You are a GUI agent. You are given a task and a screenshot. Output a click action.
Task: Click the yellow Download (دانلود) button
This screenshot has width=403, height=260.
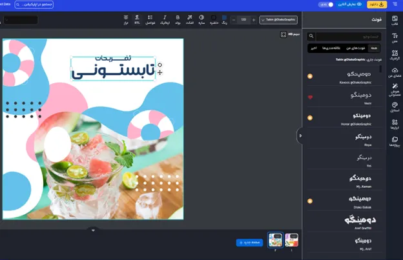point(378,5)
